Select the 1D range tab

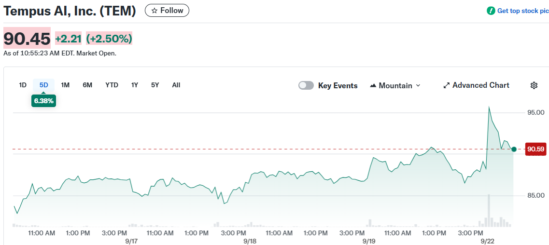coord(23,85)
